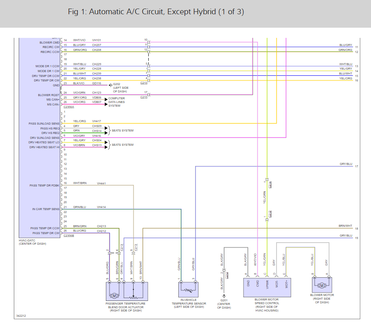The image size is (371, 329).
Task: Click circuit code VDB06
Action: (x=97, y=97)
